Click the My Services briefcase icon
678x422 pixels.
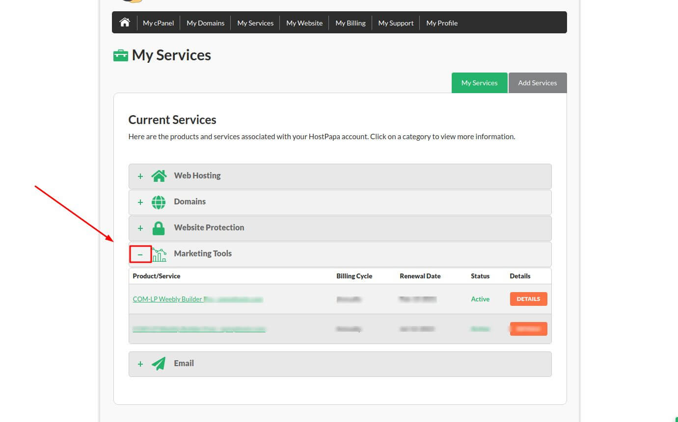coord(121,55)
